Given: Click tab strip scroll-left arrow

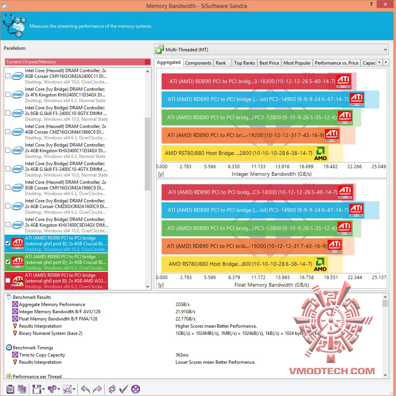Looking at the screenshot, I should [x=379, y=62].
